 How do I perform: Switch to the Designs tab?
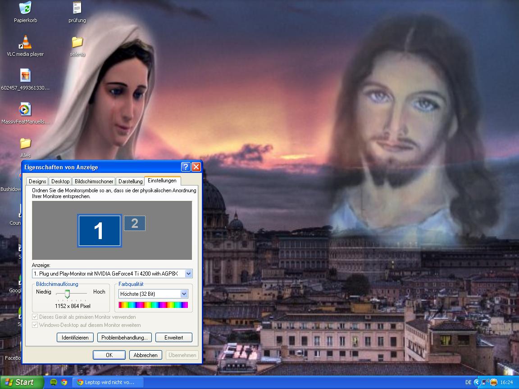(x=37, y=181)
